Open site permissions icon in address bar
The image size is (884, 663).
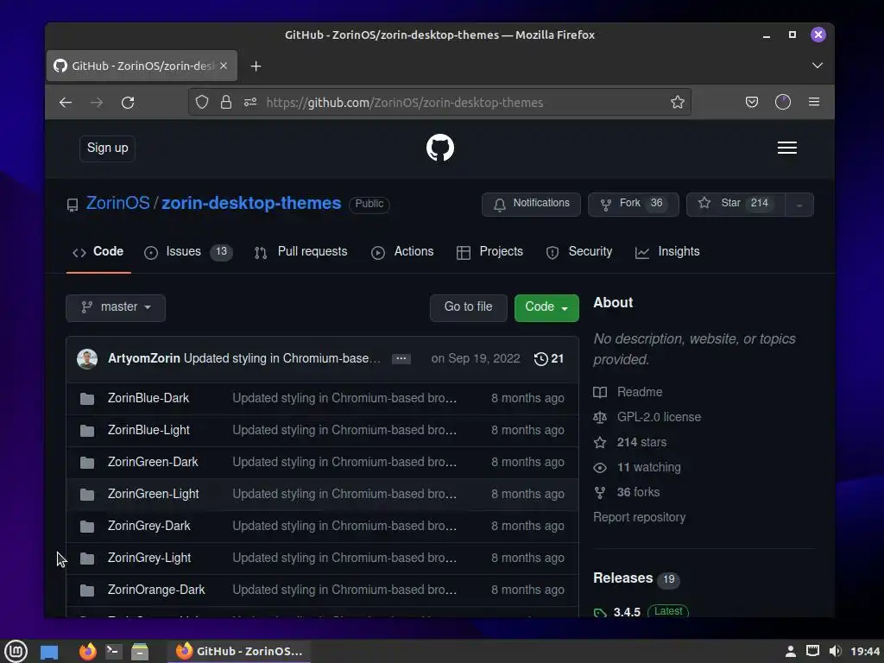[250, 102]
